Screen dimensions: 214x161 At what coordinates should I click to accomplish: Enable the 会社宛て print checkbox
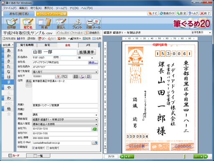[48, 148]
